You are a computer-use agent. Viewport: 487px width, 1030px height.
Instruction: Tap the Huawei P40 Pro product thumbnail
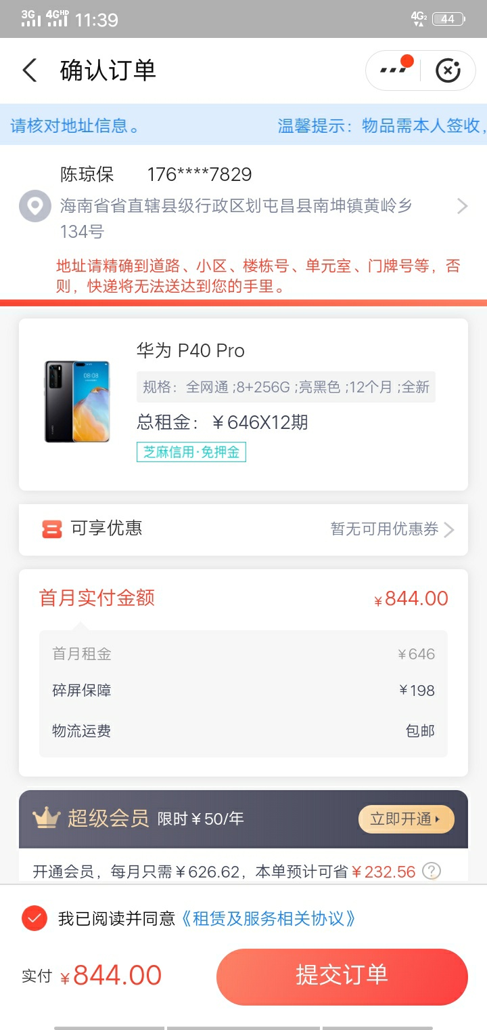[x=77, y=401]
